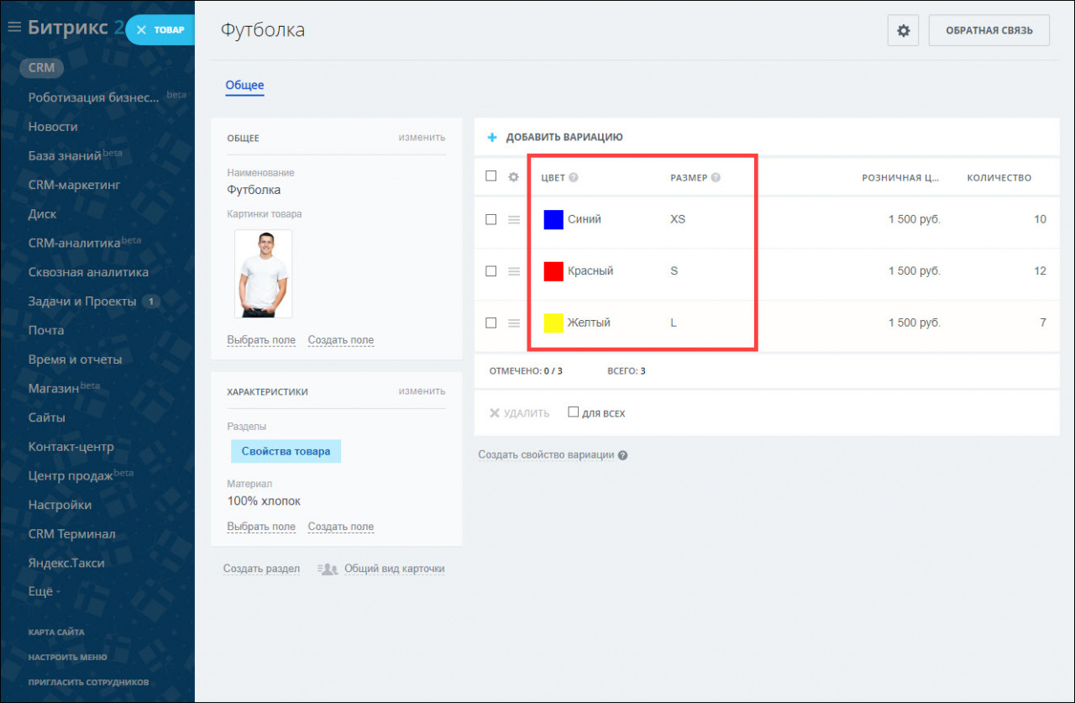Open settings with the gear button
Screen dimensions: 1075x703
pyautogui.click(x=903, y=30)
